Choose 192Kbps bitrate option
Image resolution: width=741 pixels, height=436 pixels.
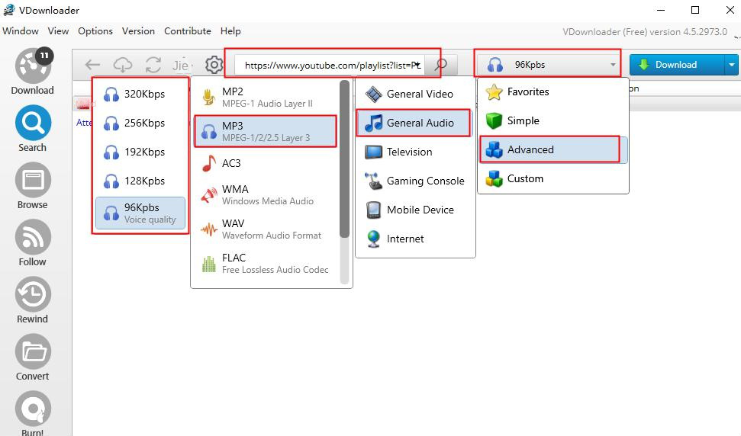[x=140, y=152]
